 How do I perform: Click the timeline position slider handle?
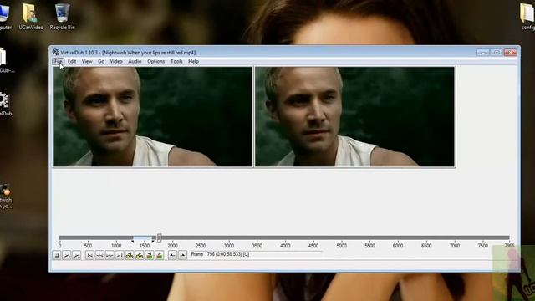click(160, 237)
